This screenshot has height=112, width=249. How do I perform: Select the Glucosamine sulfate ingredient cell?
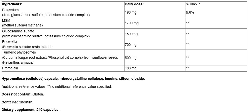pos(46,34)
